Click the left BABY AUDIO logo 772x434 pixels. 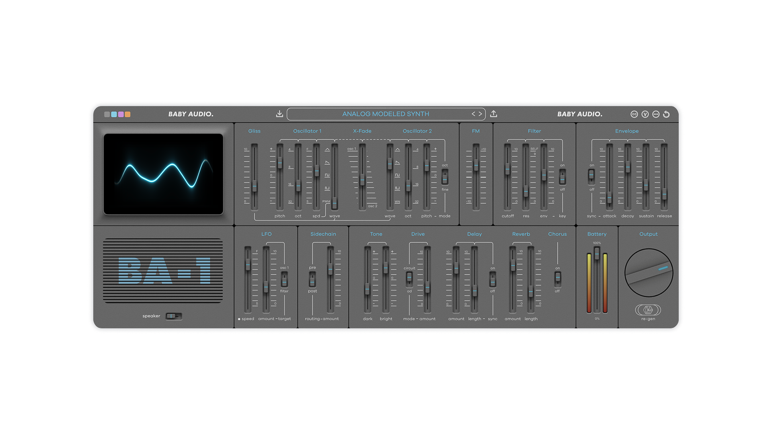click(x=191, y=114)
